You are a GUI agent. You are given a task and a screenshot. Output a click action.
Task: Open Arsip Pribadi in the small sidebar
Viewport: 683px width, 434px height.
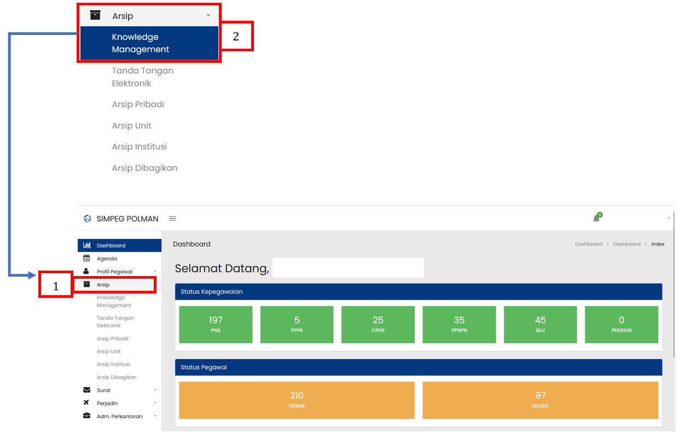point(113,339)
